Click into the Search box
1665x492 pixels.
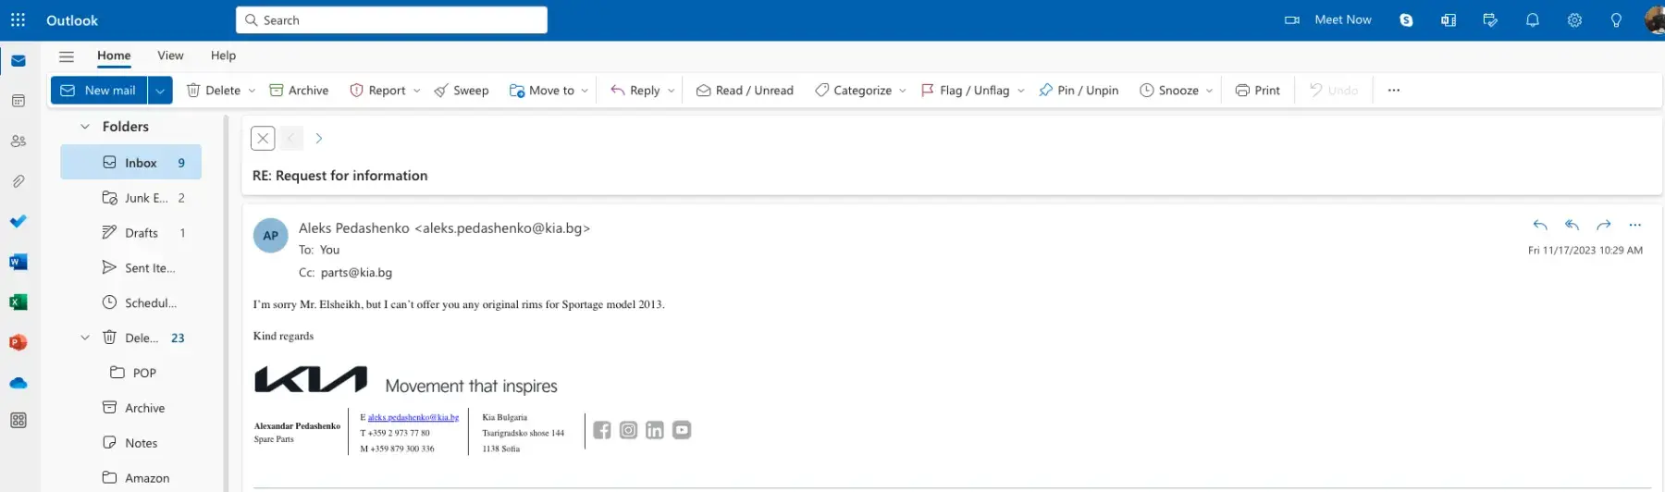click(391, 20)
